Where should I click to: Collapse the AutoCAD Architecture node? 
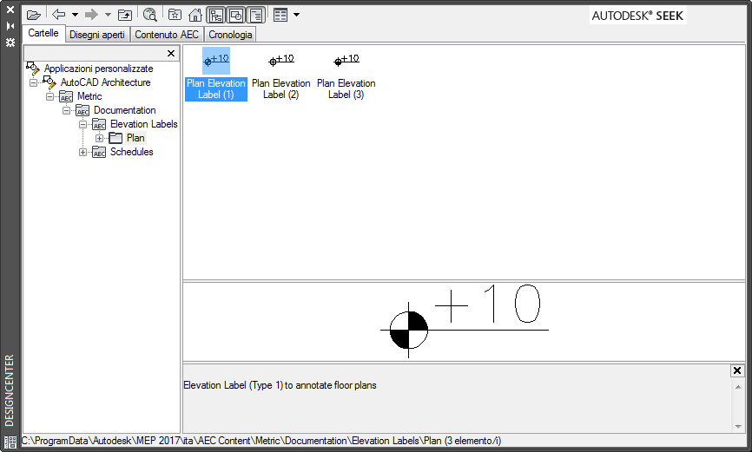click(x=33, y=82)
